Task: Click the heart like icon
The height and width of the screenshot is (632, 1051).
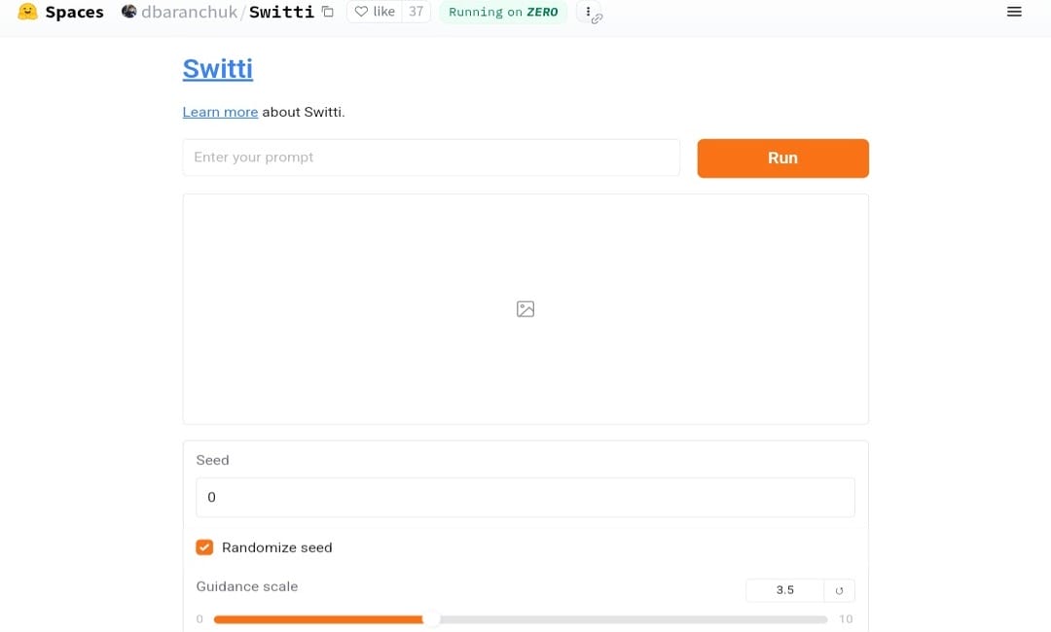Action: (361, 12)
